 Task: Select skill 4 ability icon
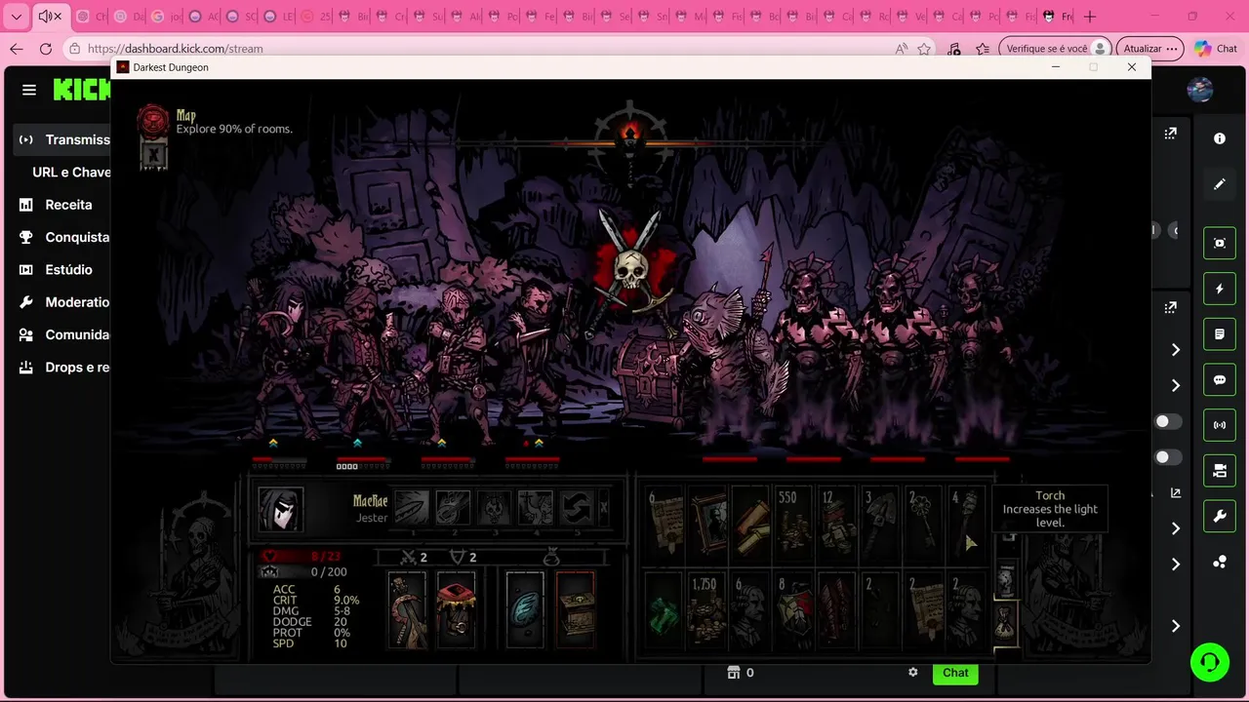coord(535,508)
